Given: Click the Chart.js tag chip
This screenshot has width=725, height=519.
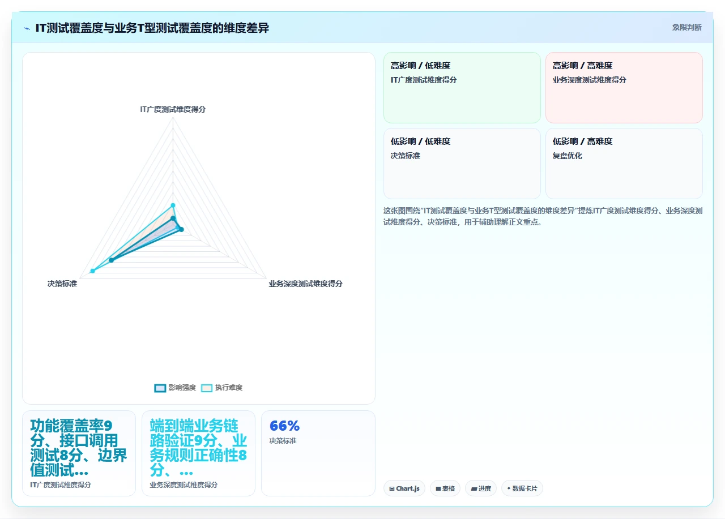Looking at the screenshot, I should [404, 488].
